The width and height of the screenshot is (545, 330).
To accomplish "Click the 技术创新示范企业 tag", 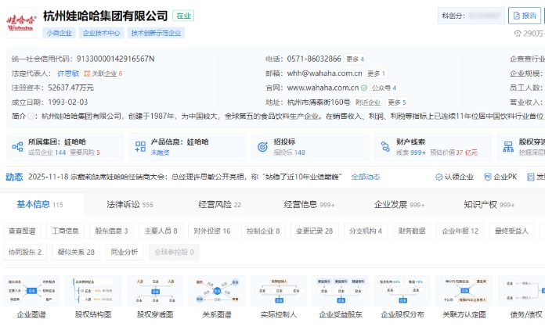I will (156, 33).
